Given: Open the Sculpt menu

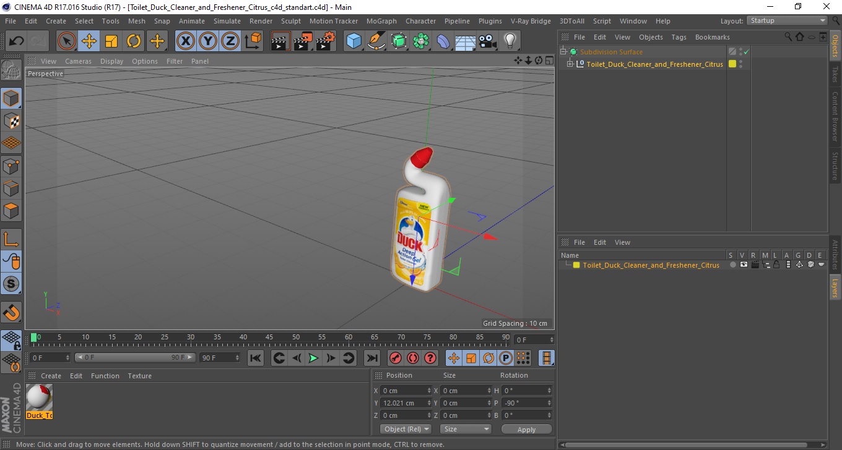Looking at the screenshot, I should point(290,21).
